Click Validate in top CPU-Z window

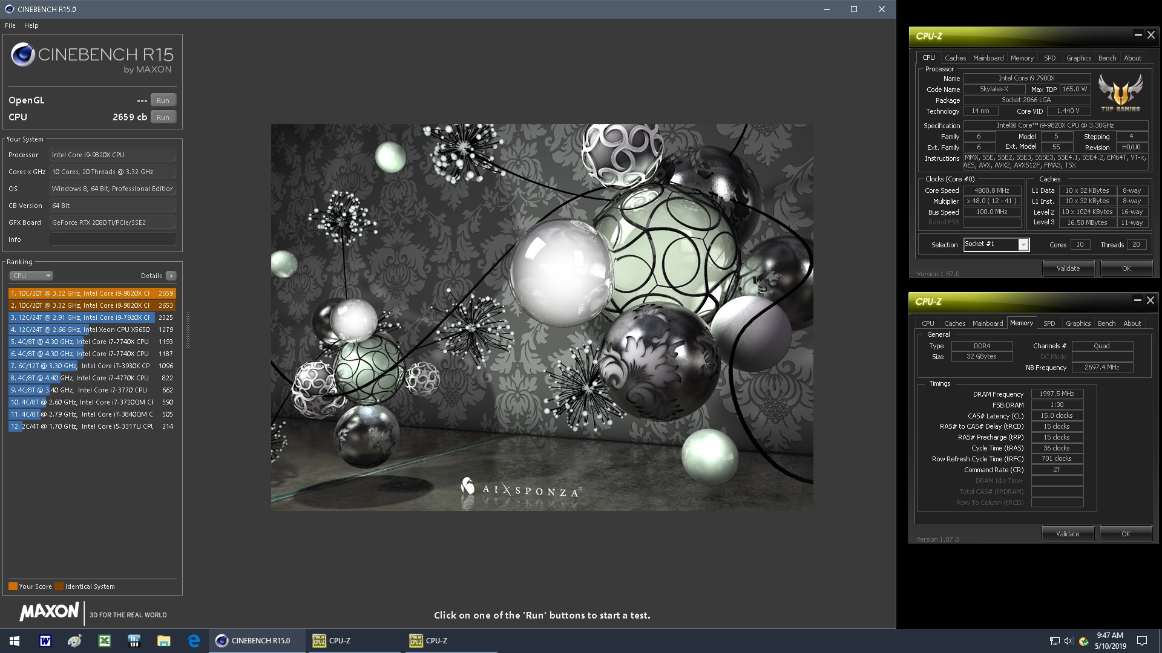point(1068,268)
